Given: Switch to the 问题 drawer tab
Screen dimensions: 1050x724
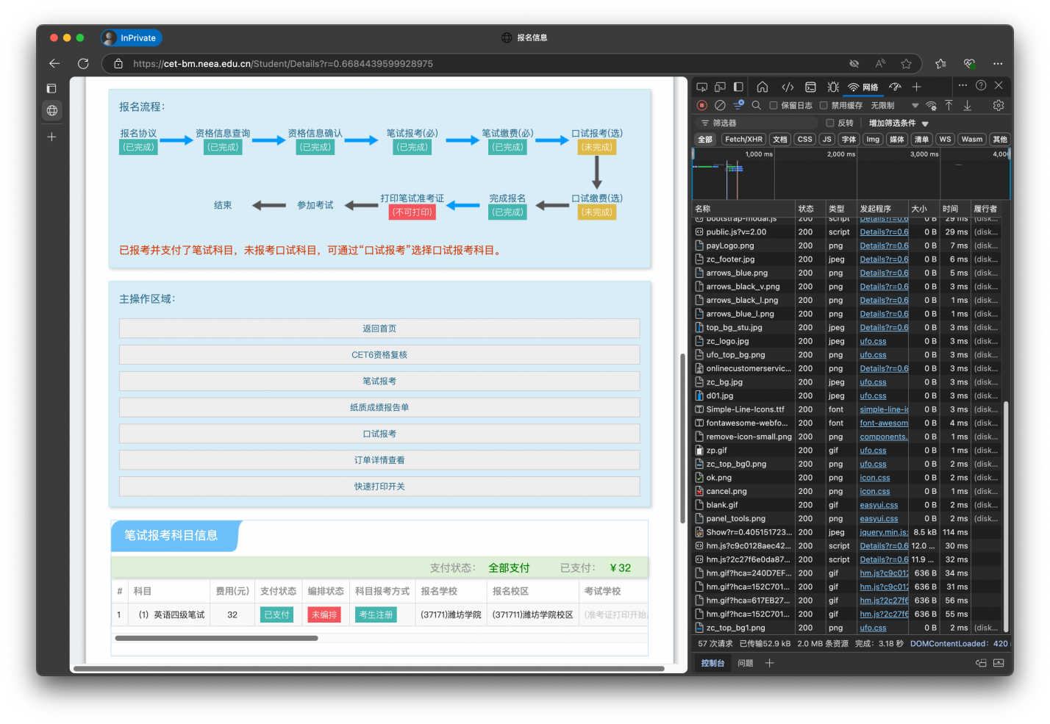Looking at the screenshot, I should [x=746, y=663].
